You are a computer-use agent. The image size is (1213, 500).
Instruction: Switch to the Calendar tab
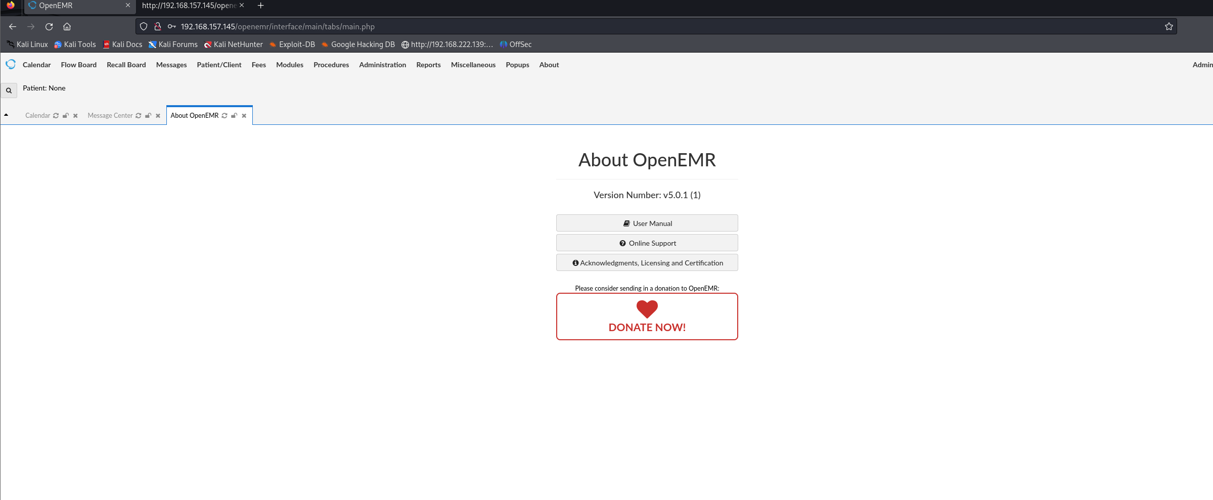click(37, 116)
